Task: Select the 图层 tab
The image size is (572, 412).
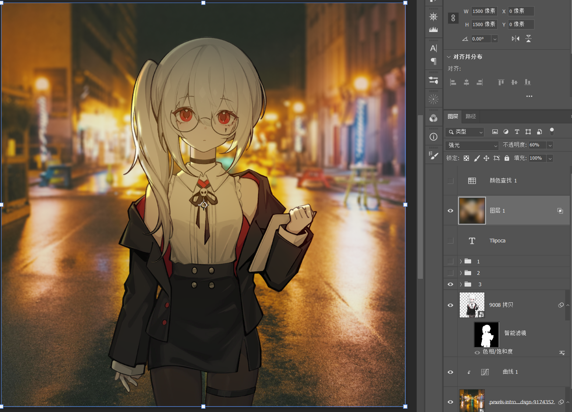Action: (x=453, y=117)
